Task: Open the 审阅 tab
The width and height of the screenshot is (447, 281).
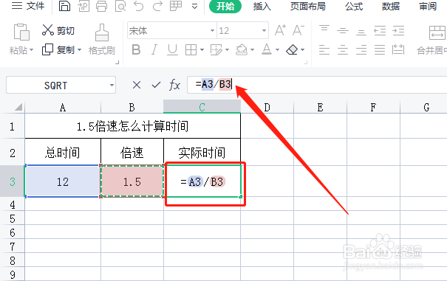Action: (428, 6)
